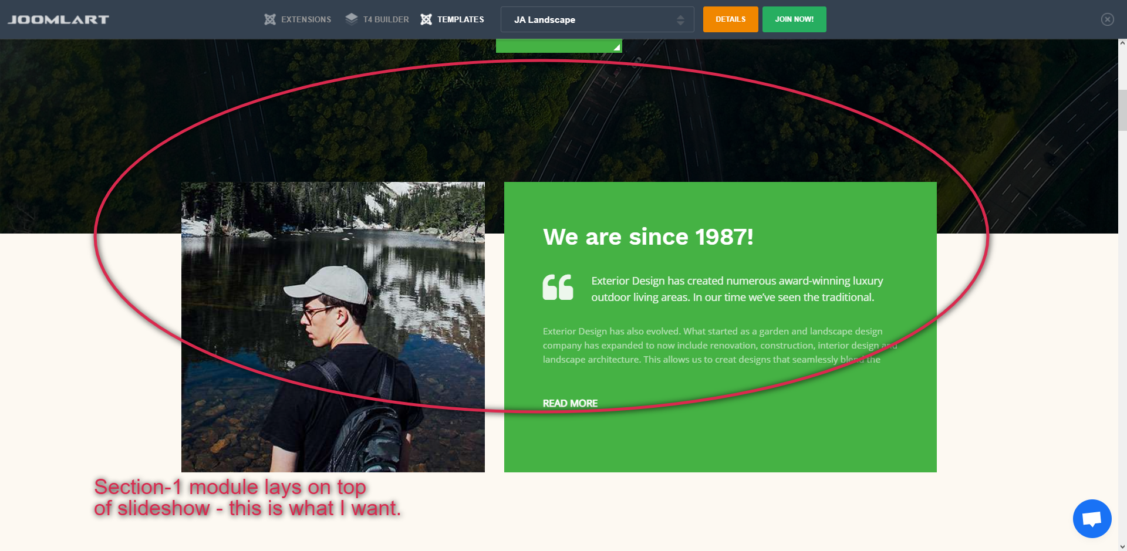
Task: Click the scrollbar down arrow
Action: pyautogui.click(x=1122, y=547)
